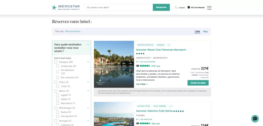263x126 pixels.
Task: Open the 1652 avis reviews link
Action: 155,124
